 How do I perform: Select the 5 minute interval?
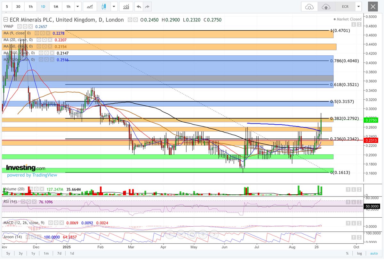pos(7,6)
